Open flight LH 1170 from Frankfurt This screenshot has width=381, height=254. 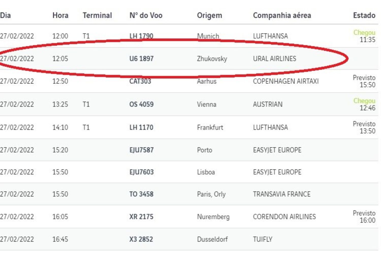click(141, 128)
